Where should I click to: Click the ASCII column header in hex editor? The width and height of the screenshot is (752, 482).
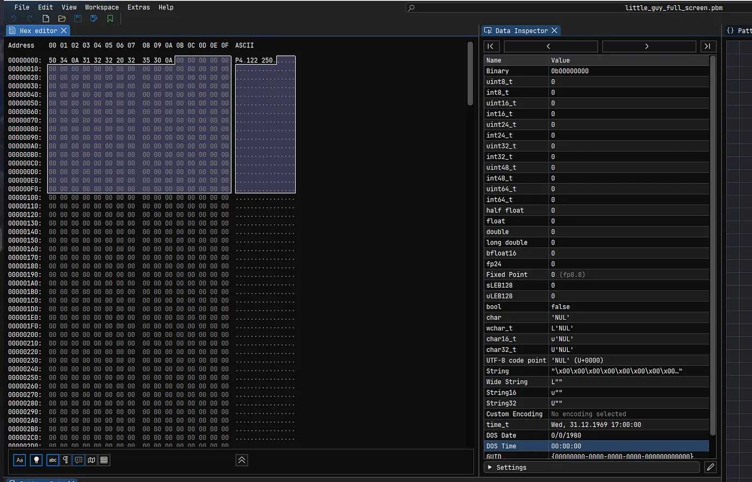pyautogui.click(x=244, y=46)
